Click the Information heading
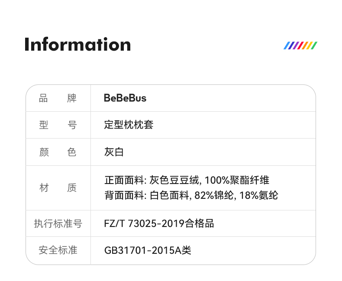Screen dimensions: 342x281 coord(77,45)
